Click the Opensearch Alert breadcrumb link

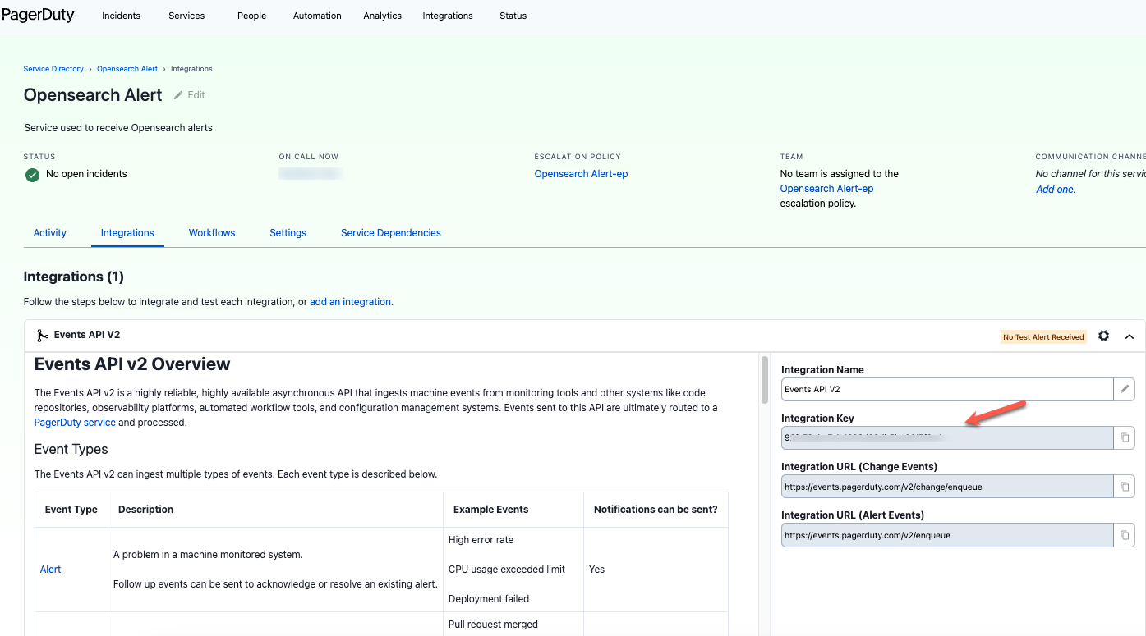click(127, 69)
